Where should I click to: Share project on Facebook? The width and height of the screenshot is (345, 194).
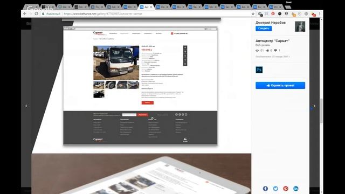[265, 189]
